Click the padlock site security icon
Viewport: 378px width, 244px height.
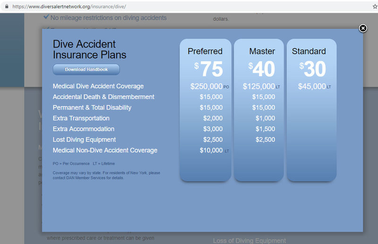point(6,7)
